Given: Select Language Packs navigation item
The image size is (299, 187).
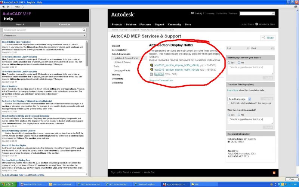Looking at the screenshot, I should [x=122, y=70].
